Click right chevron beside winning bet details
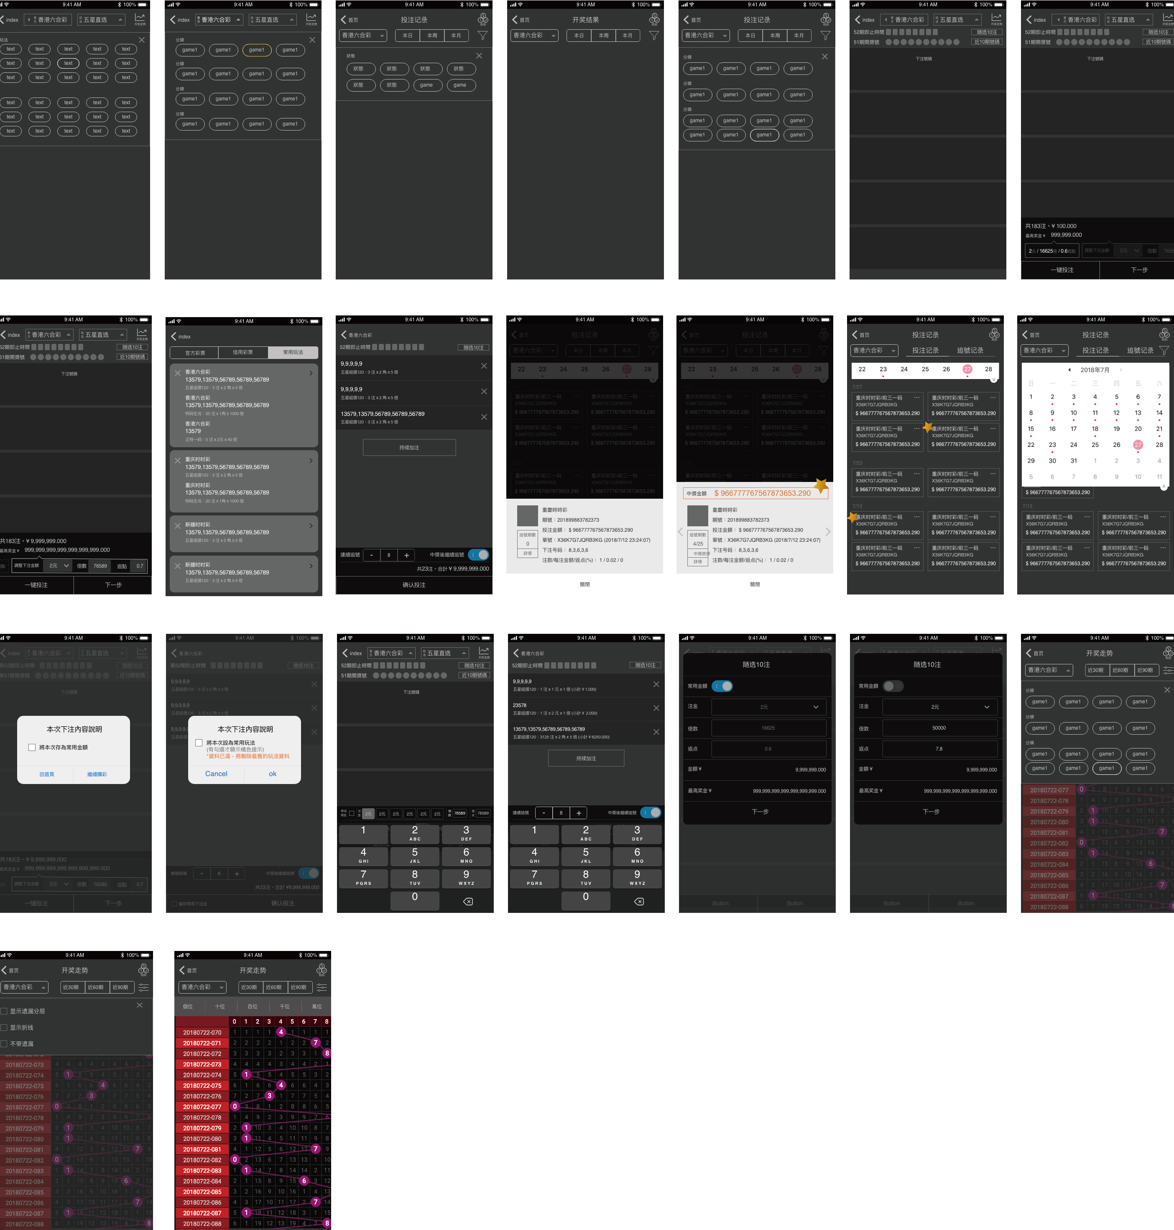 828,532
